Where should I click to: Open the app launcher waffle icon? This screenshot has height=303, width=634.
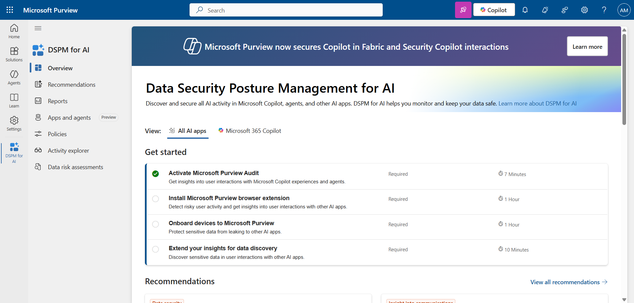click(x=10, y=10)
